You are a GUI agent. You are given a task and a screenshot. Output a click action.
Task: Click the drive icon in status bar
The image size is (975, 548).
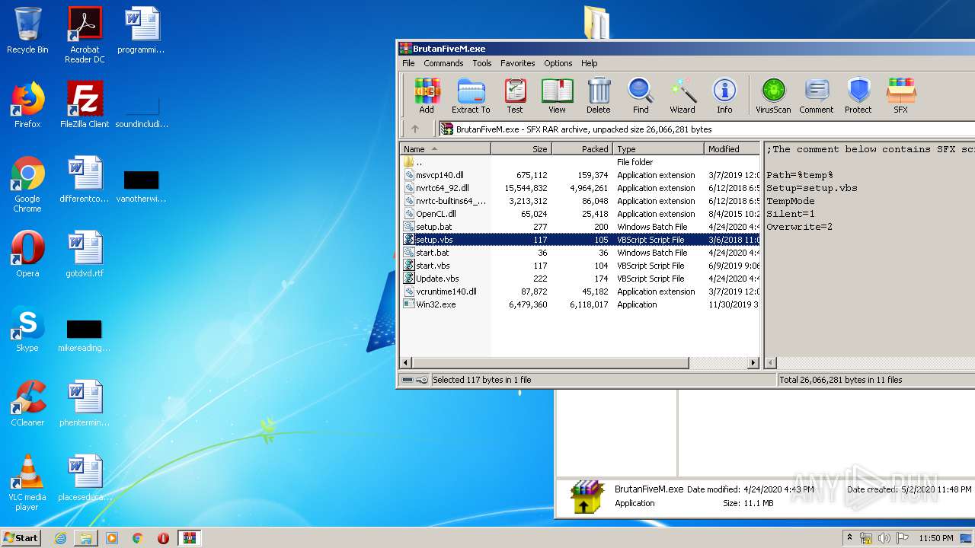pos(408,380)
